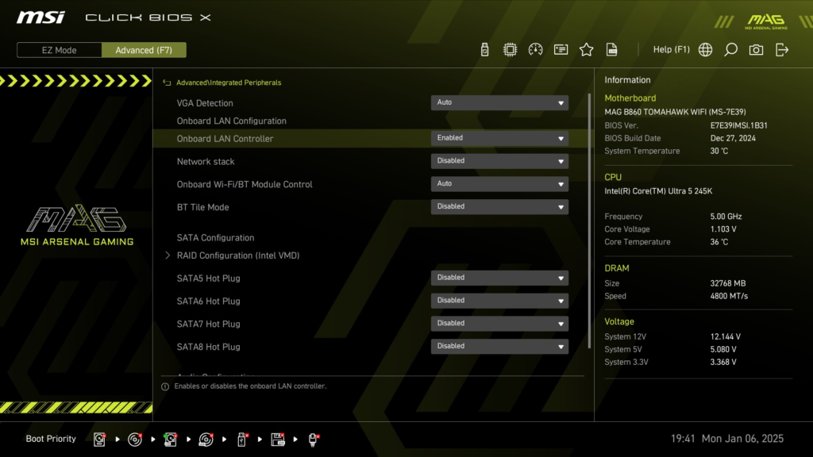The width and height of the screenshot is (813, 457).
Task: Select the USB flash drive boot icon
Action: tap(242, 439)
